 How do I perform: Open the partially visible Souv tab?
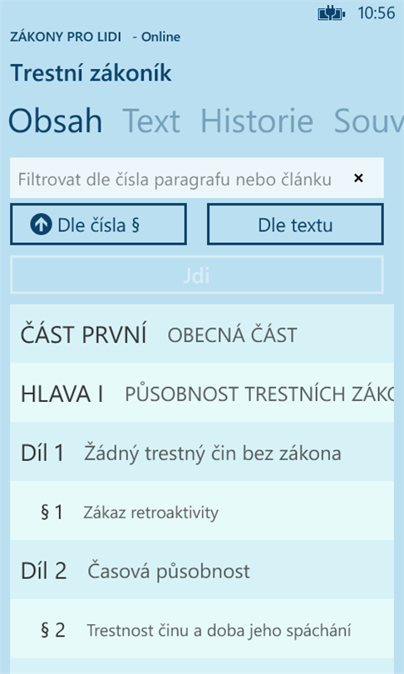369,121
